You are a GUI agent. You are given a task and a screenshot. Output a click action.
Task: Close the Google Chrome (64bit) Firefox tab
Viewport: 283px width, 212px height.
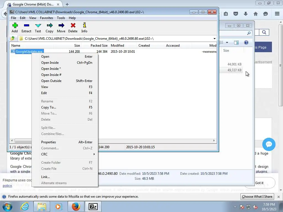pos(58,4)
